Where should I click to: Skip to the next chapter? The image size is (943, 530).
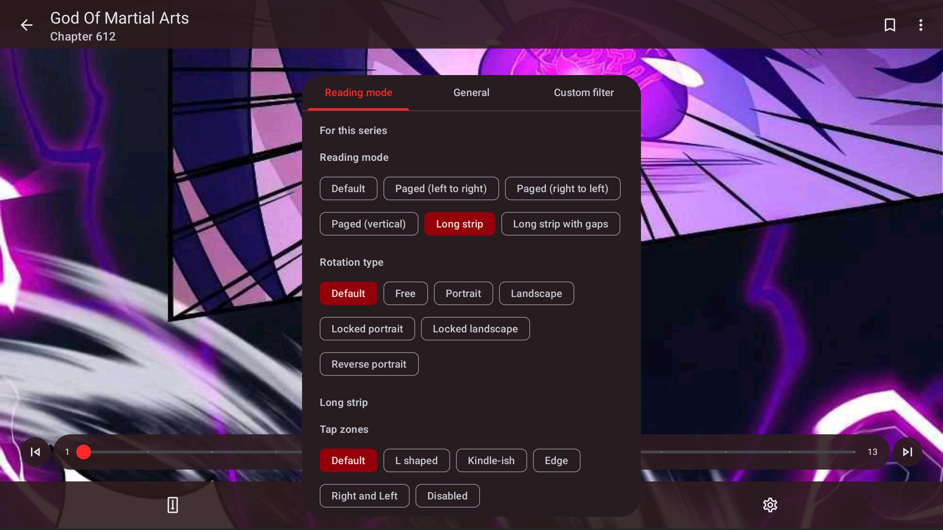point(908,452)
